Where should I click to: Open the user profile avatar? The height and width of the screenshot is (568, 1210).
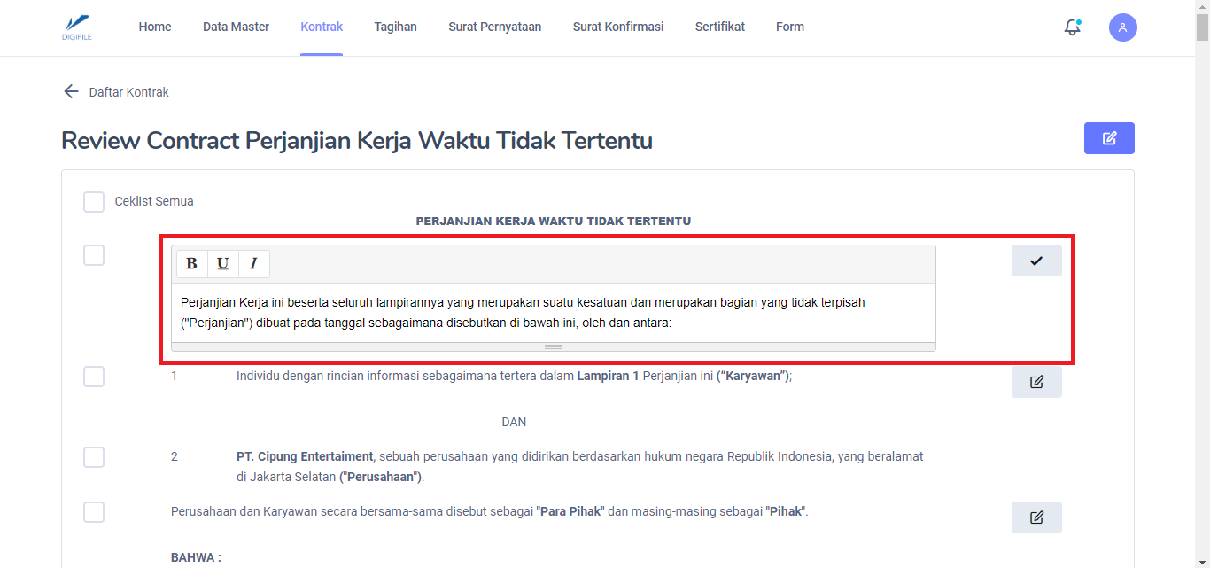pyautogui.click(x=1122, y=27)
